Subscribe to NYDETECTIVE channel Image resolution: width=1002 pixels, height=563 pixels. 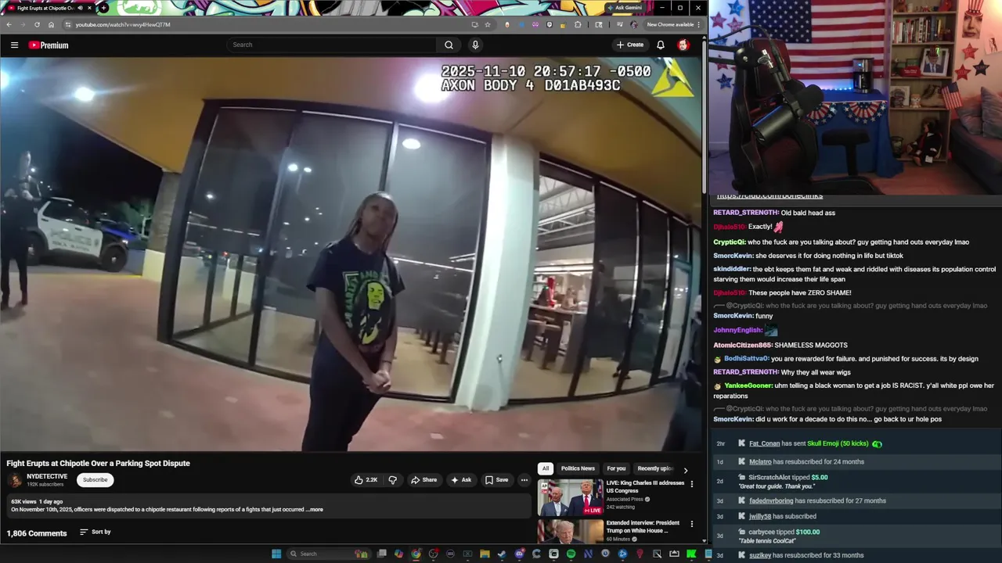96,480
